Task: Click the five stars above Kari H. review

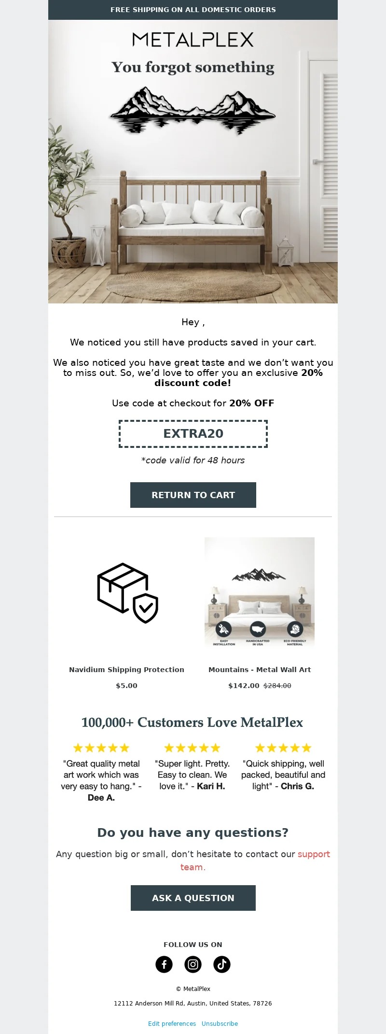Action: (192, 748)
